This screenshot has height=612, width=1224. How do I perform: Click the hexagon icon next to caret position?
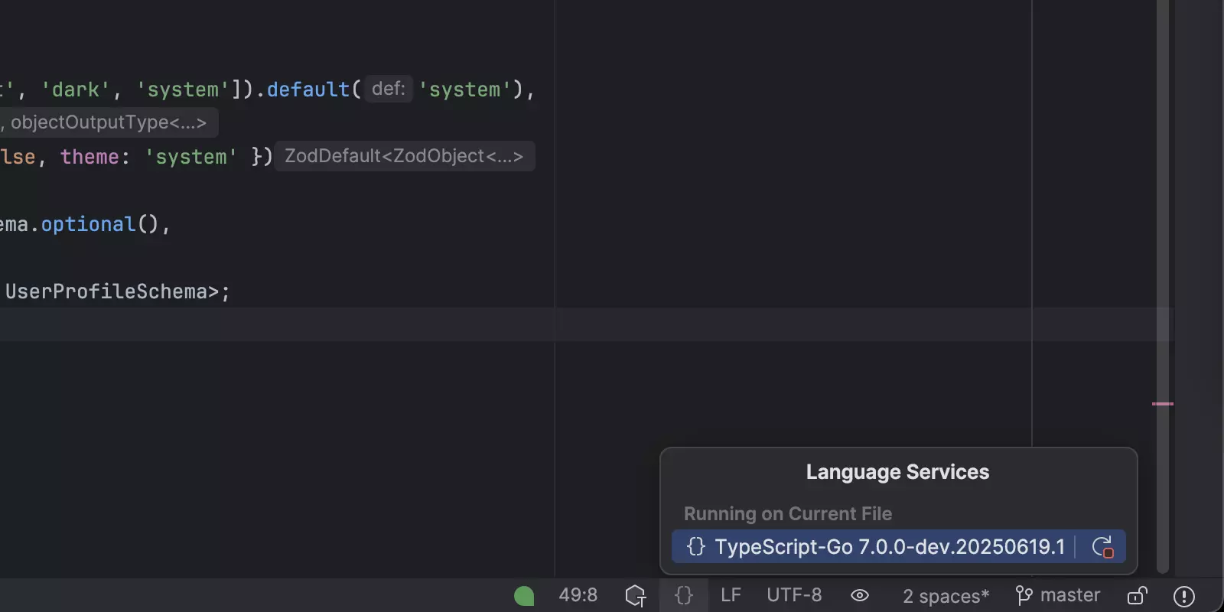click(x=635, y=595)
